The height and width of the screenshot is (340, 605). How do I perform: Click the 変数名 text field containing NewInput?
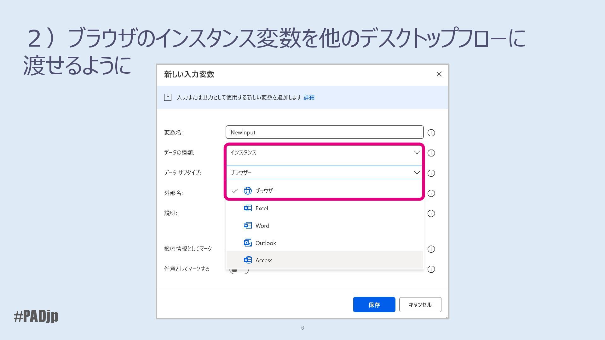[x=324, y=132]
